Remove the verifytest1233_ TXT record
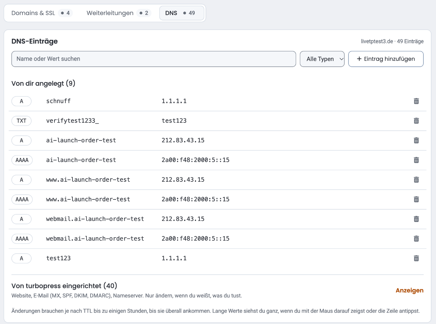436x324 pixels. click(416, 121)
